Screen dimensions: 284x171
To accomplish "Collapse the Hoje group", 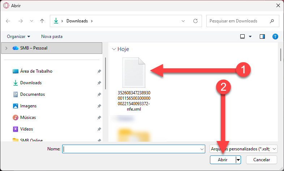I will point(114,49).
